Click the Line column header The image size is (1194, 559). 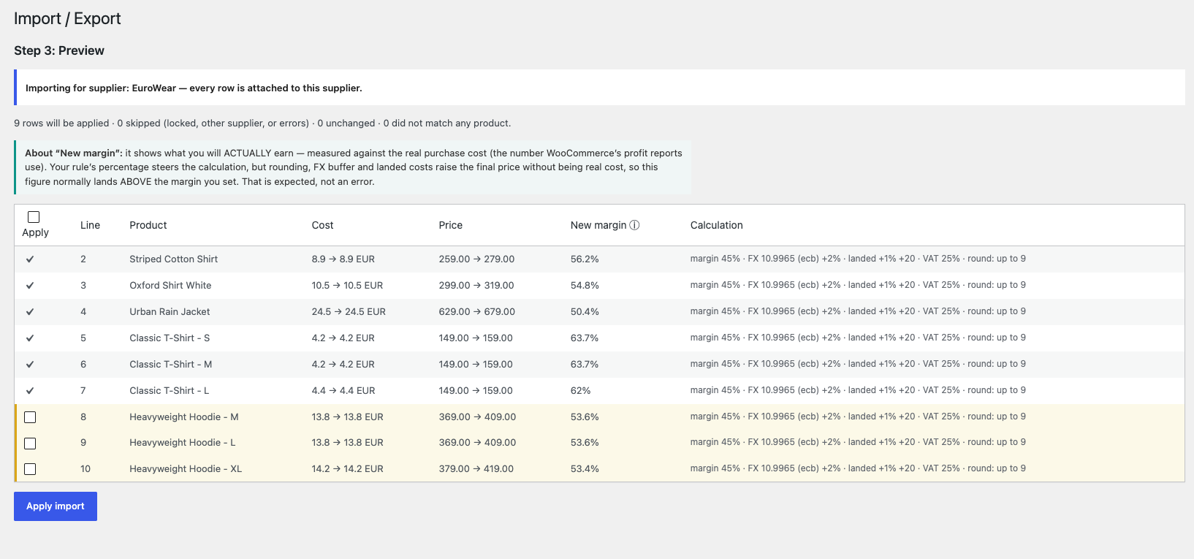90,225
